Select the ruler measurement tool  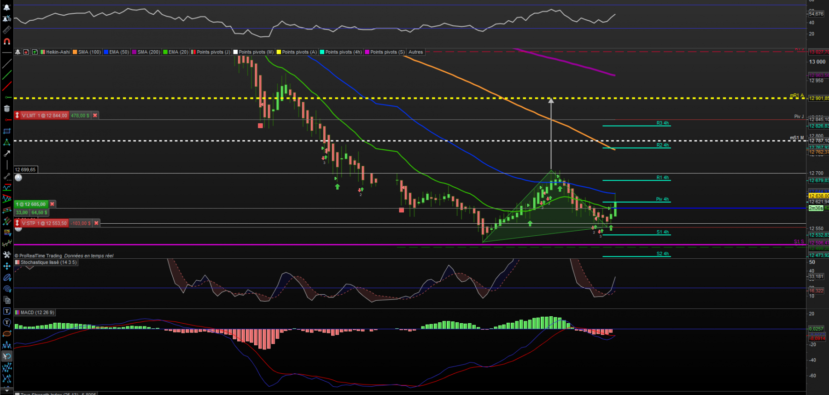[6, 30]
